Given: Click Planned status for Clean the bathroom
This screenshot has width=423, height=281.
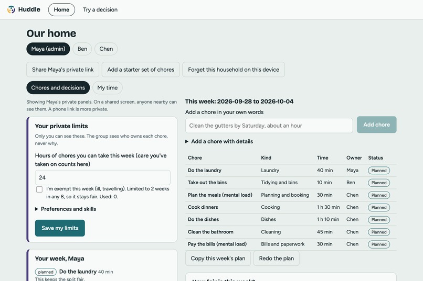Looking at the screenshot, I should [x=379, y=232].
